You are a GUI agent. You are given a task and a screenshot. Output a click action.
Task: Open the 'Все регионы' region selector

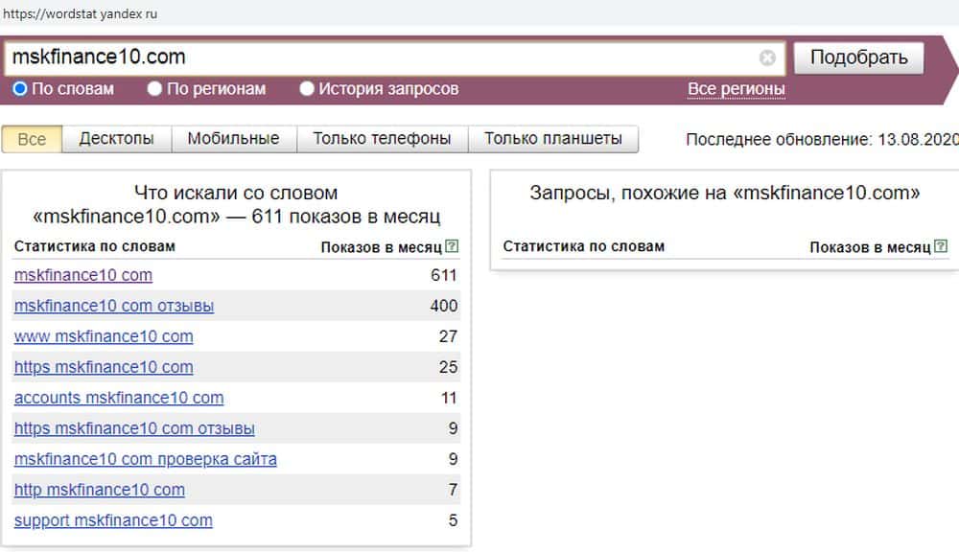(736, 89)
